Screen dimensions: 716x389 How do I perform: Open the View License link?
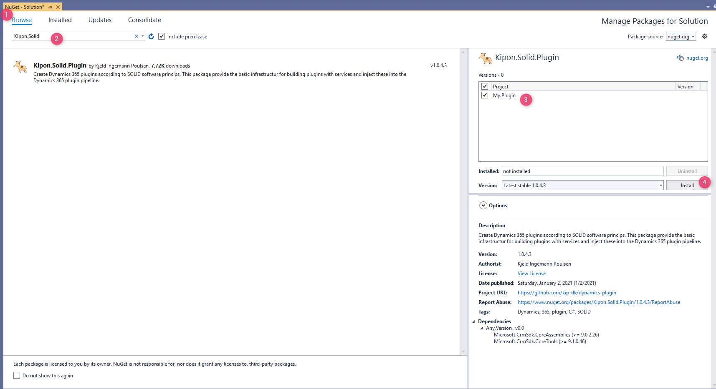coord(531,274)
